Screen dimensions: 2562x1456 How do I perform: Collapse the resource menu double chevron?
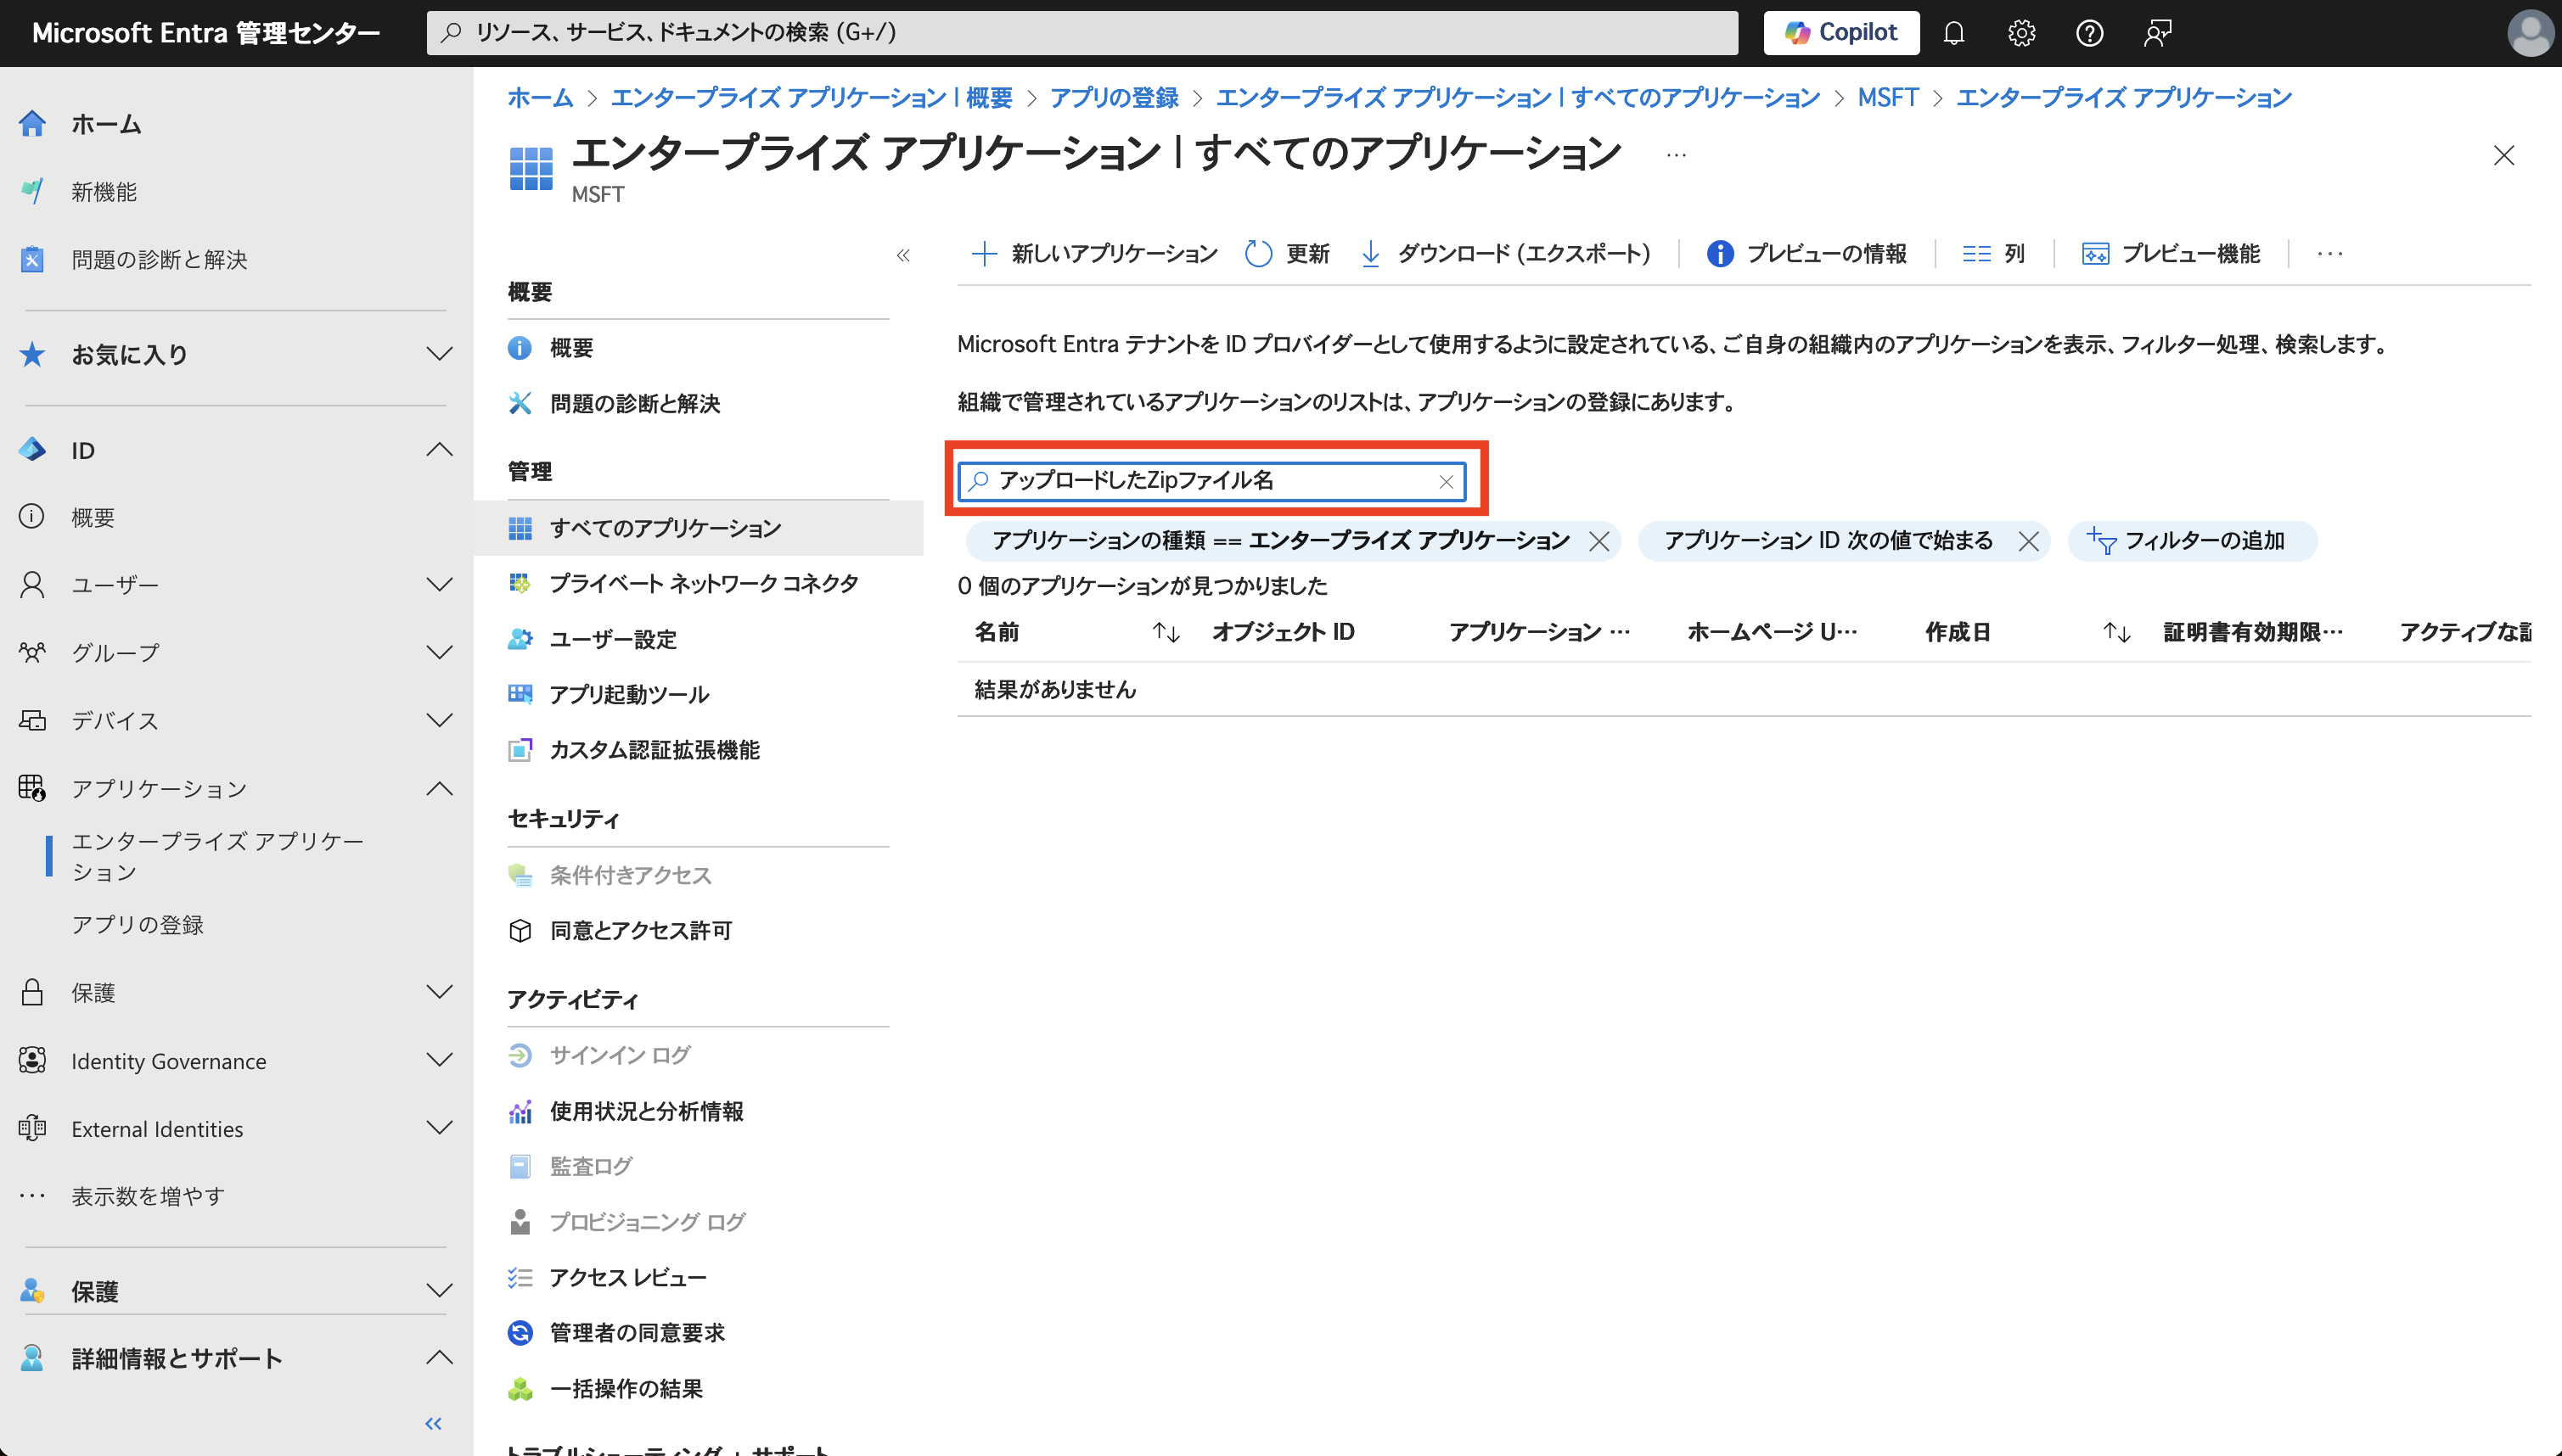click(903, 255)
